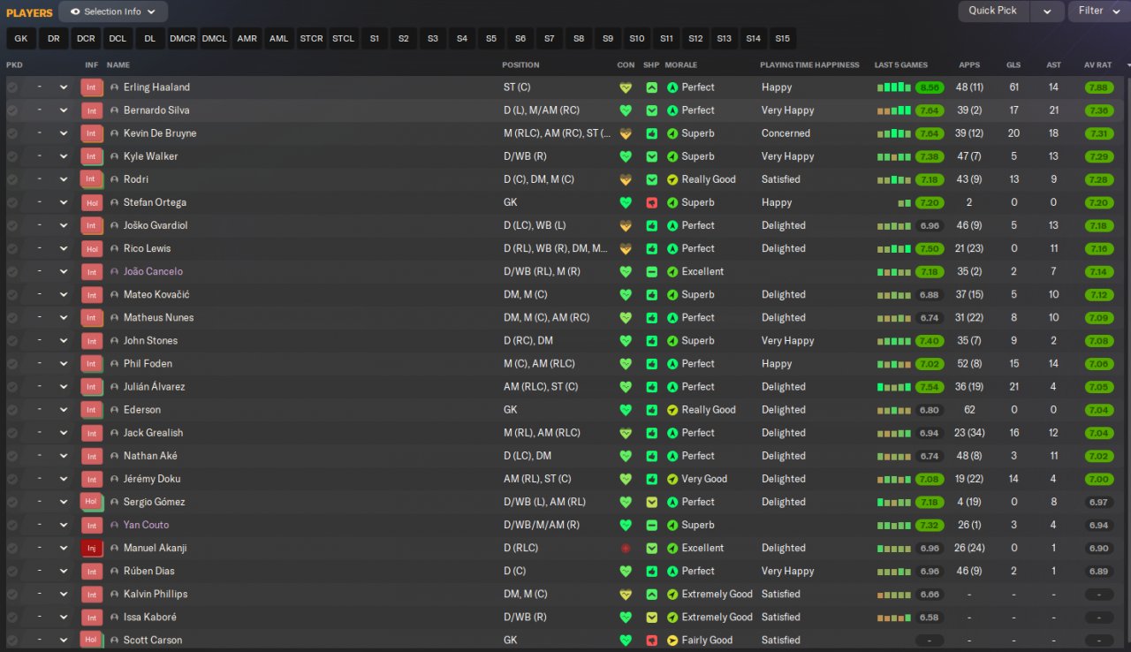Select the DMCL position slot
The height and width of the screenshot is (652, 1131).
pos(215,39)
